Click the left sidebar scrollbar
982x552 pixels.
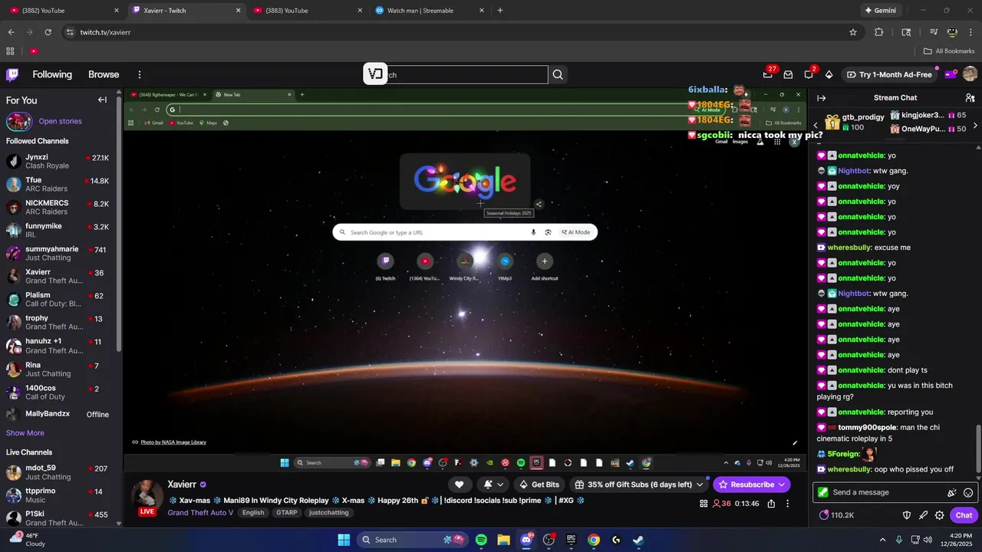[x=119, y=222]
